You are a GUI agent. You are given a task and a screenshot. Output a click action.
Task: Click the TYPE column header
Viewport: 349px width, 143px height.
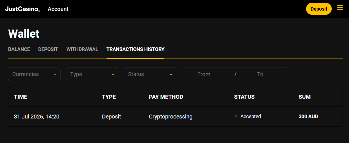point(109,97)
